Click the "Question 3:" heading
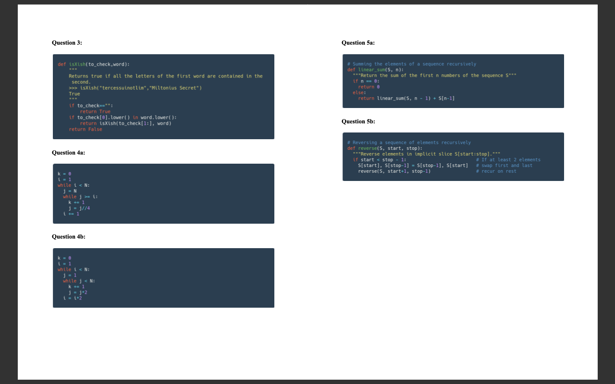The width and height of the screenshot is (615, 384). (x=67, y=43)
